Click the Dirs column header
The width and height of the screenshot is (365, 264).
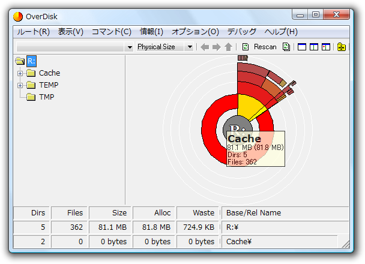pos(31,213)
